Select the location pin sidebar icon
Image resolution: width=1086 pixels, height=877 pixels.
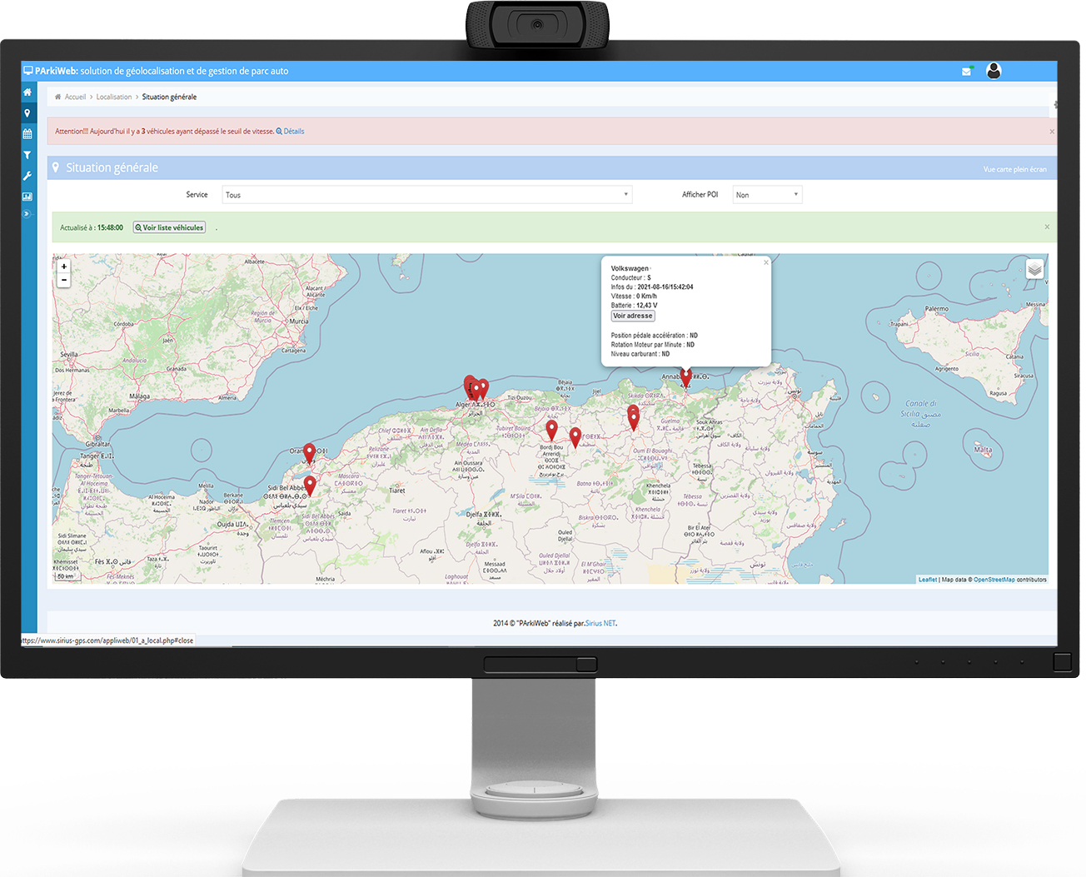27,113
